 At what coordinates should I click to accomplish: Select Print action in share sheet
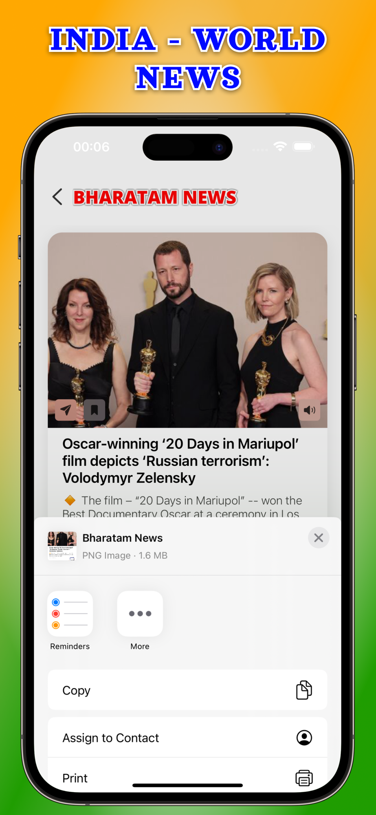tap(187, 776)
